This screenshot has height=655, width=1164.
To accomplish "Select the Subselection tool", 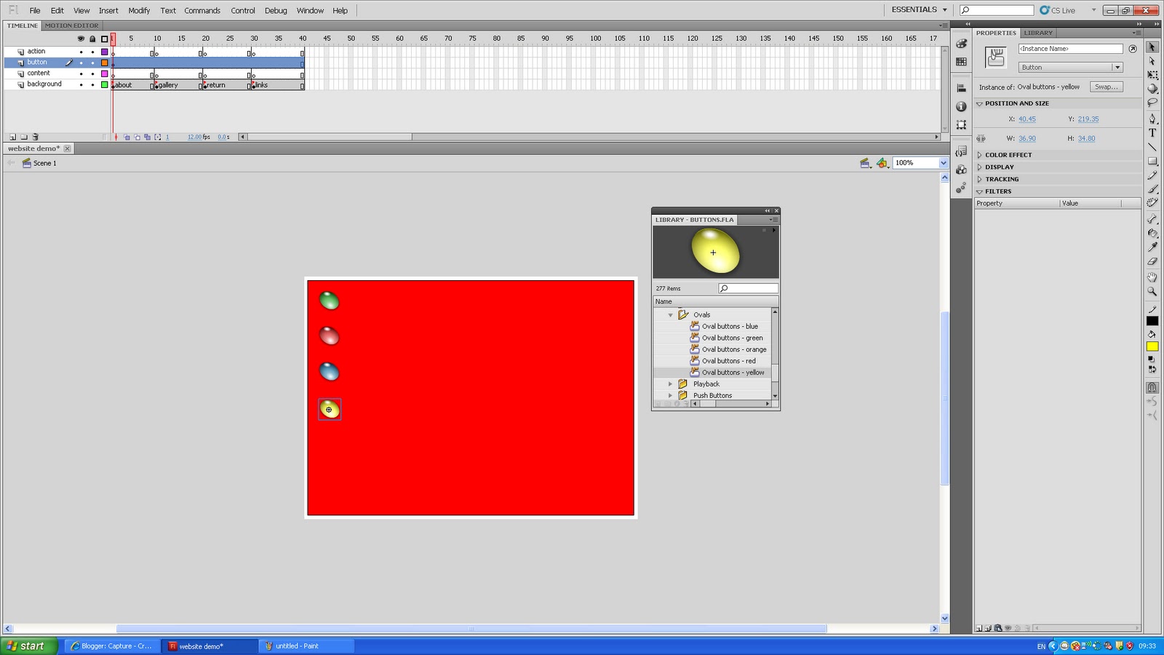I will pos(1152,60).
